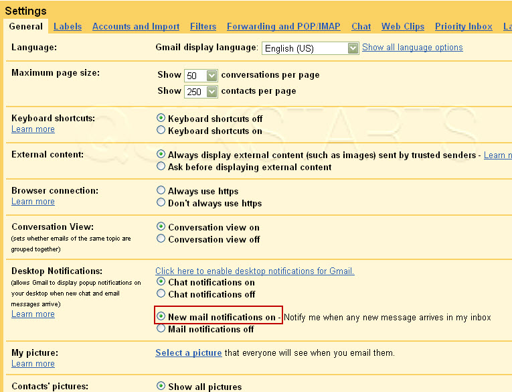Viewport: 512px width, 392px height.
Task: Open Learn more under My picture
Action: 33,364
